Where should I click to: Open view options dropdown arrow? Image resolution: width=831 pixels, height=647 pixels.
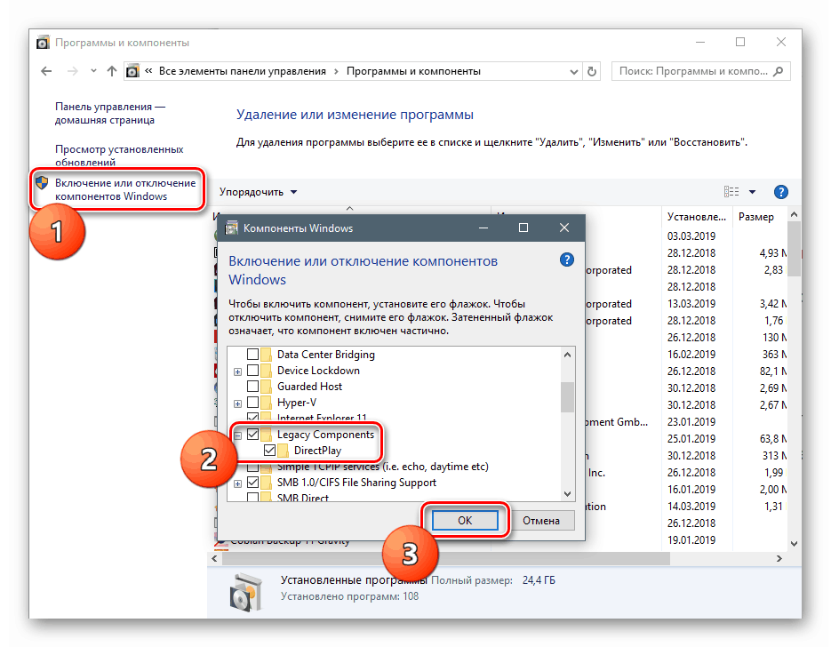point(752,192)
